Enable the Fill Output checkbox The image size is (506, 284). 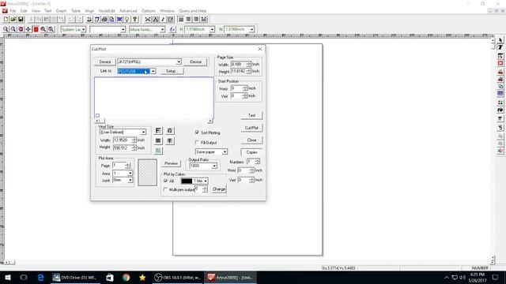[x=197, y=142]
